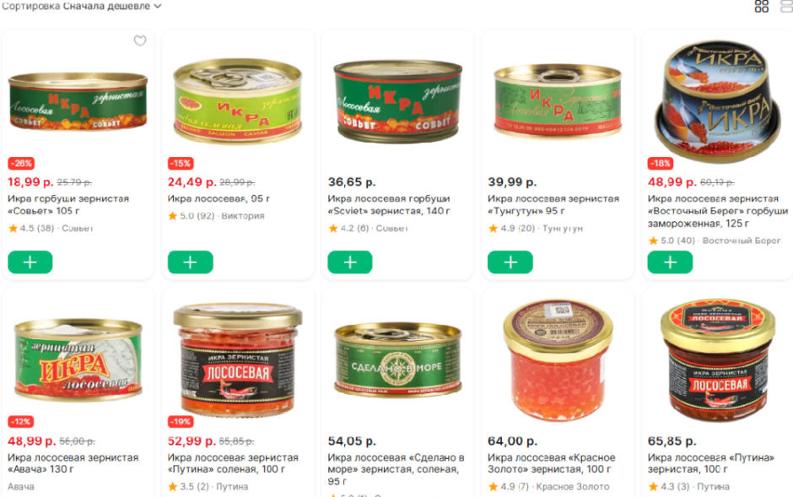The width and height of the screenshot is (793, 497).
Task: View the Красное Золото jar image
Action: (x=558, y=359)
